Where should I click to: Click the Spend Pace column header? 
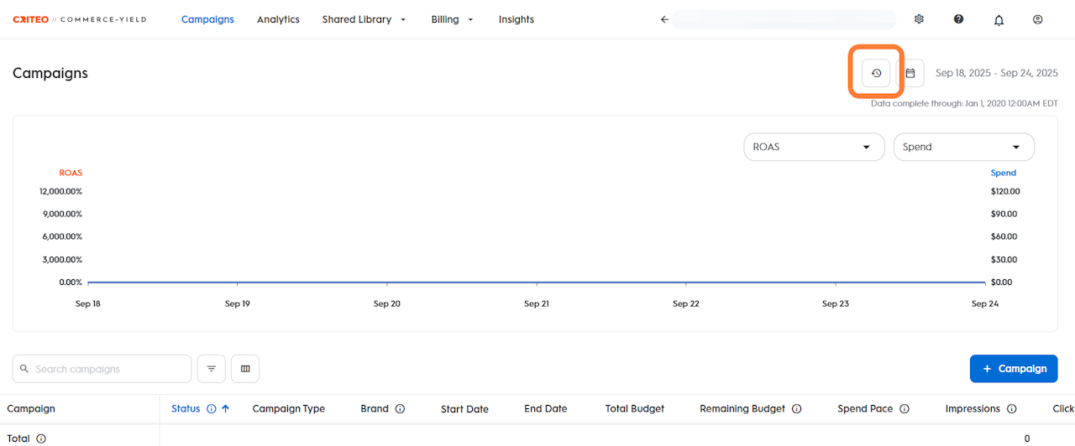pyautogui.click(x=865, y=409)
